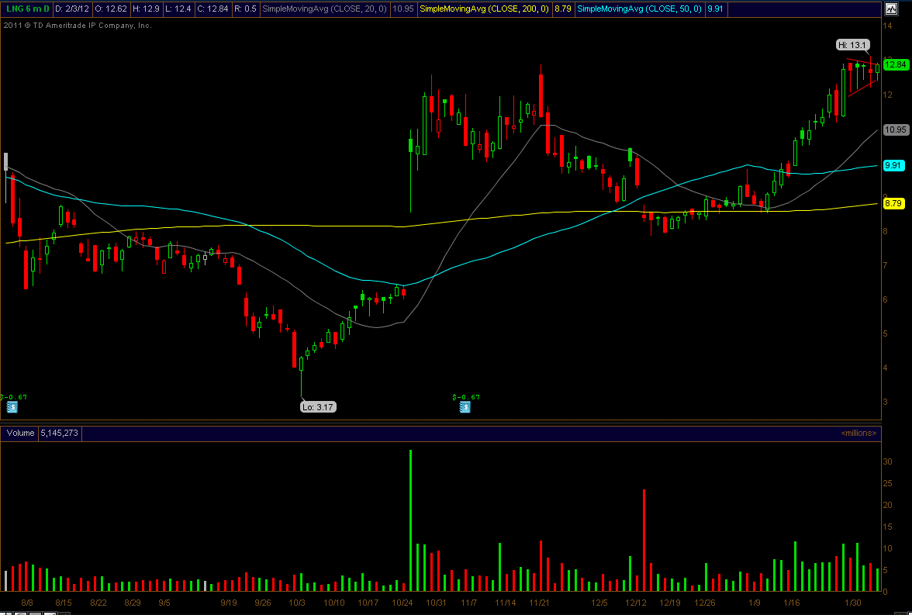912x615 pixels.
Task: Select SimpleMovingAvg (CLOSE, 20, 0) study label
Action: pos(324,9)
